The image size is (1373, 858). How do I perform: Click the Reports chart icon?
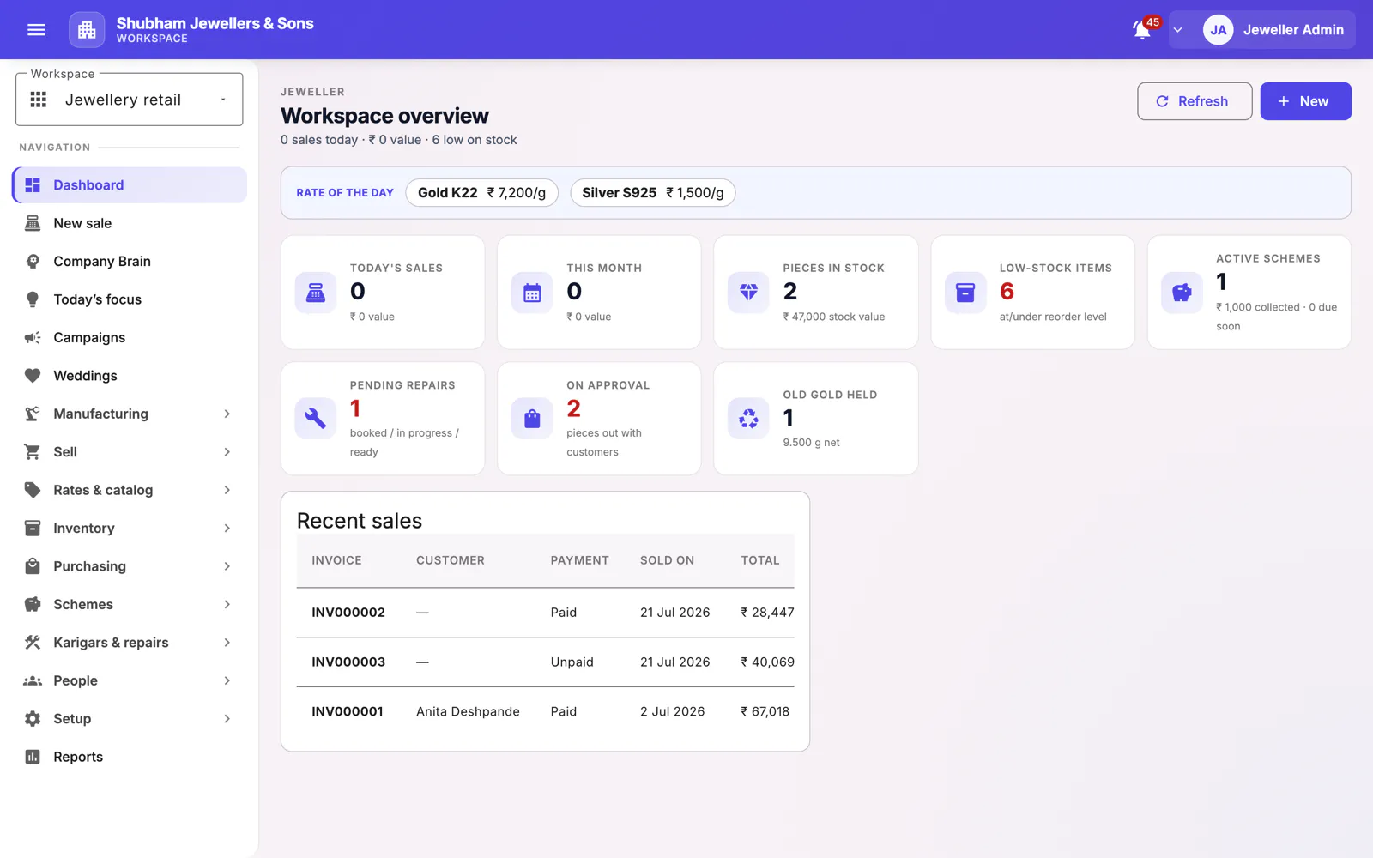33,757
